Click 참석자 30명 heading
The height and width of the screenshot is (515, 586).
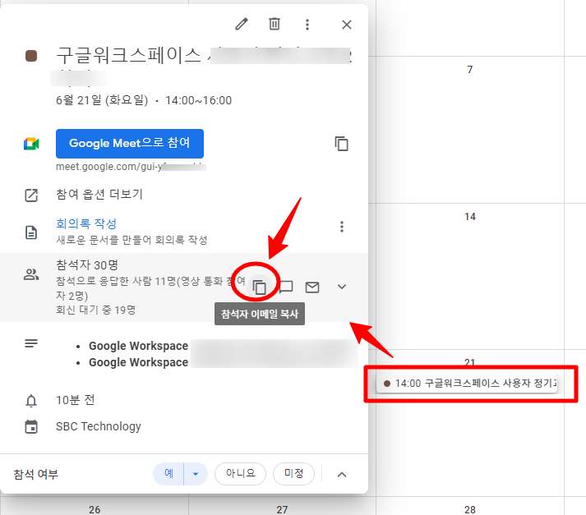pyautogui.click(x=87, y=264)
